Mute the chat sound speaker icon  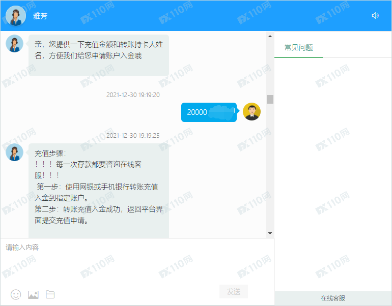[375, 16]
